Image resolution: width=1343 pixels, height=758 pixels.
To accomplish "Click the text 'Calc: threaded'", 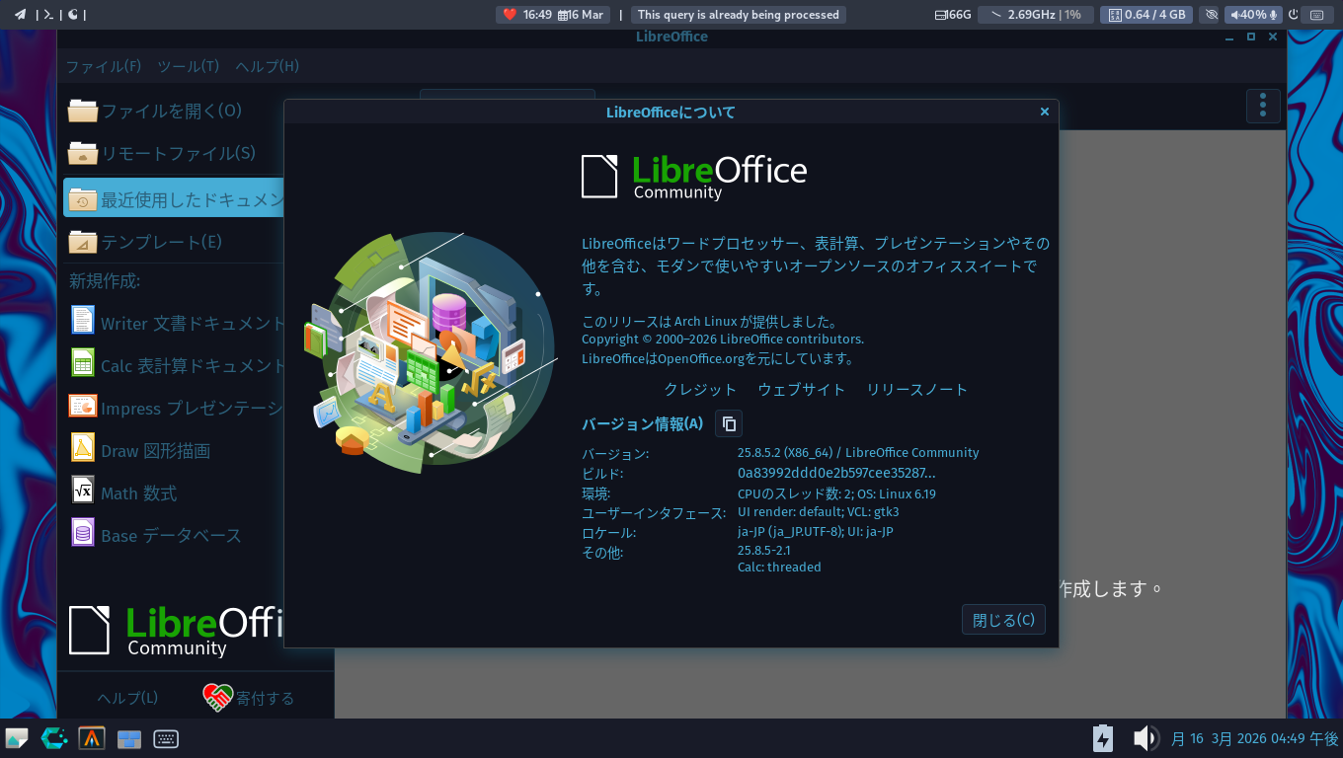I will point(779,568).
